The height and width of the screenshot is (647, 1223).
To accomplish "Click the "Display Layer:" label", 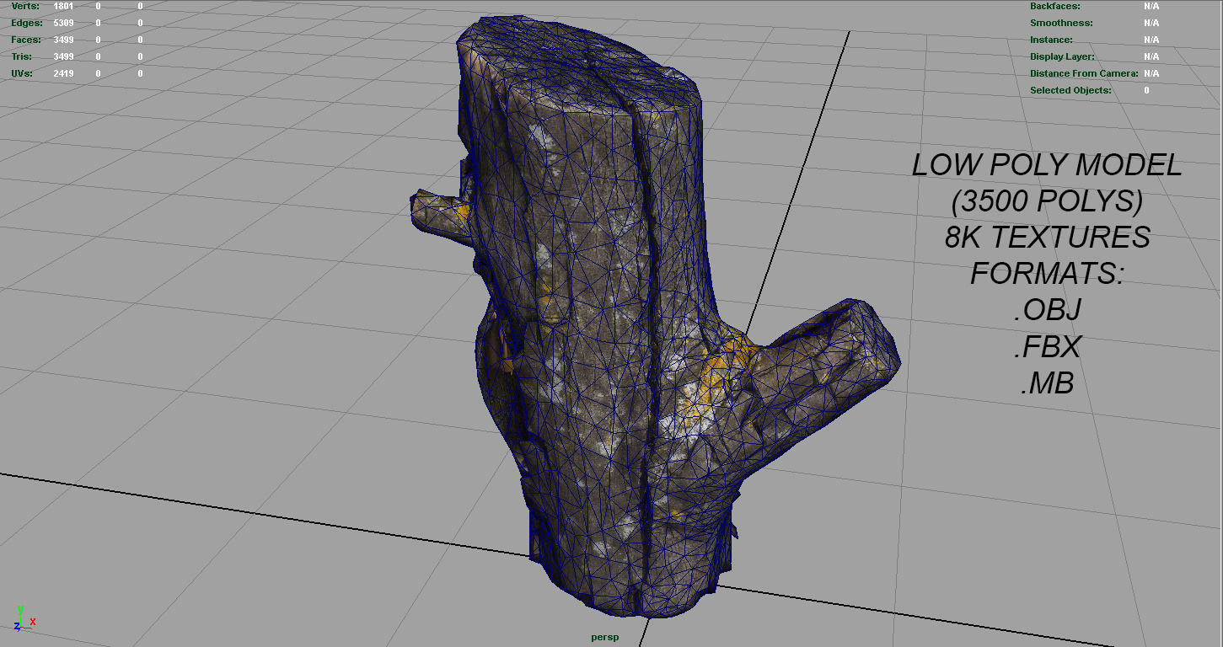I will pos(1062,56).
